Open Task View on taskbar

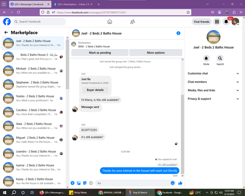click(x=32, y=193)
